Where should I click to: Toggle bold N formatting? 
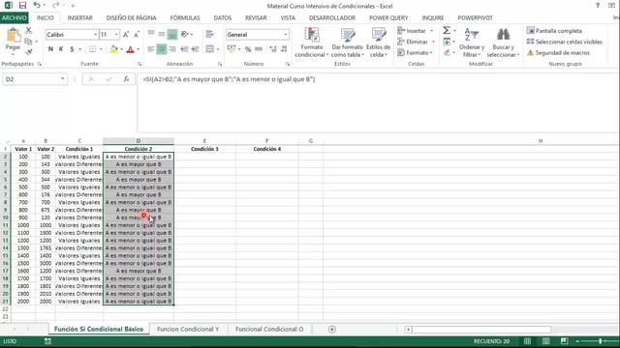[50, 49]
